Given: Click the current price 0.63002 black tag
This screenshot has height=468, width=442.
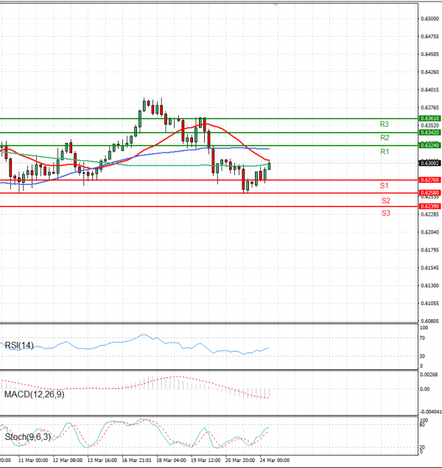Looking at the screenshot, I should (429, 163).
